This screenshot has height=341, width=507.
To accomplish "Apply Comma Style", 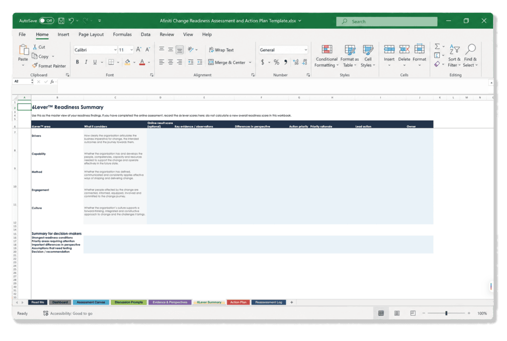I will point(286,62).
